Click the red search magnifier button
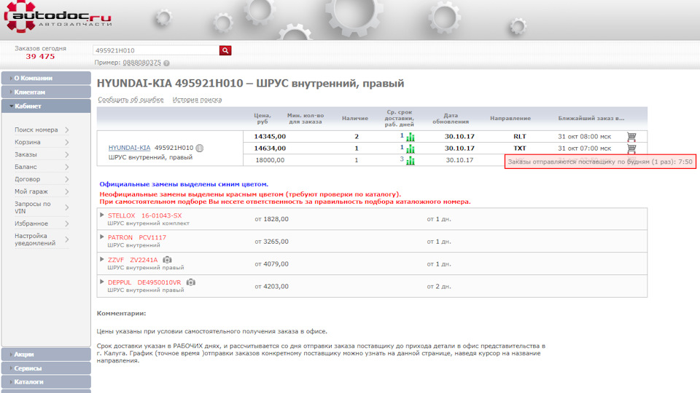This screenshot has width=700, height=393. pos(225,50)
